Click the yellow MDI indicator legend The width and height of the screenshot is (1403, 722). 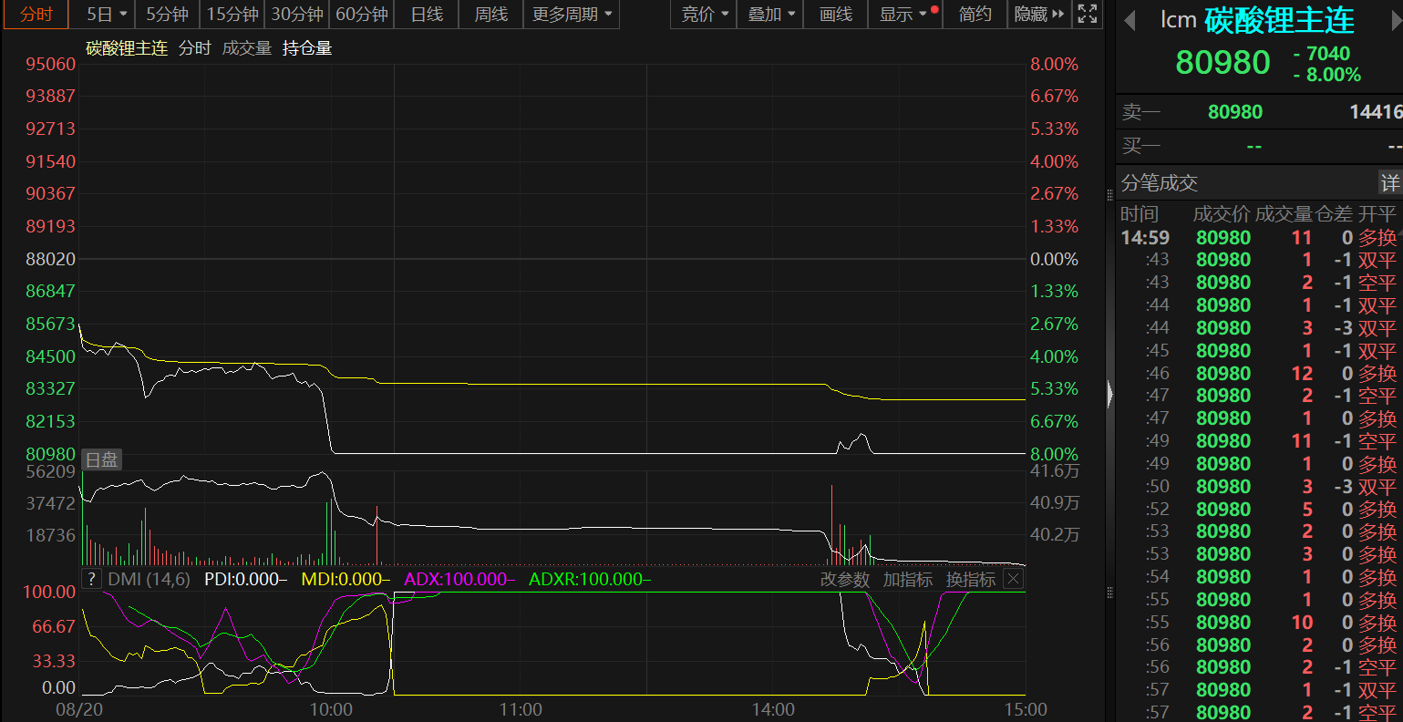click(345, 579)
